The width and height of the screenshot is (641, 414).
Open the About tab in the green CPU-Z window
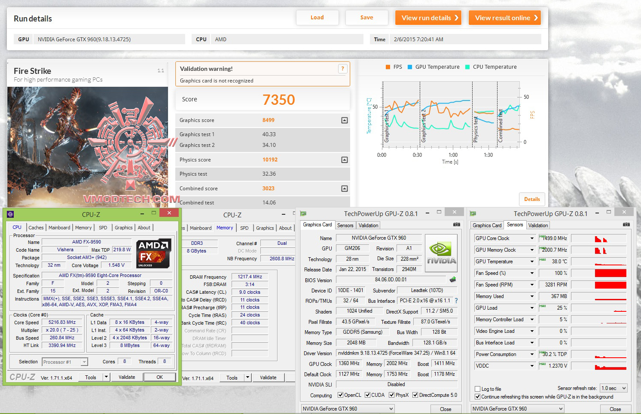point(144,228)
